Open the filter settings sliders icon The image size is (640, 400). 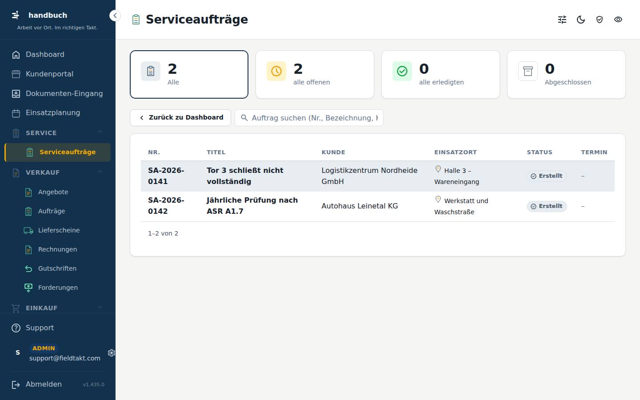[562, 20]
